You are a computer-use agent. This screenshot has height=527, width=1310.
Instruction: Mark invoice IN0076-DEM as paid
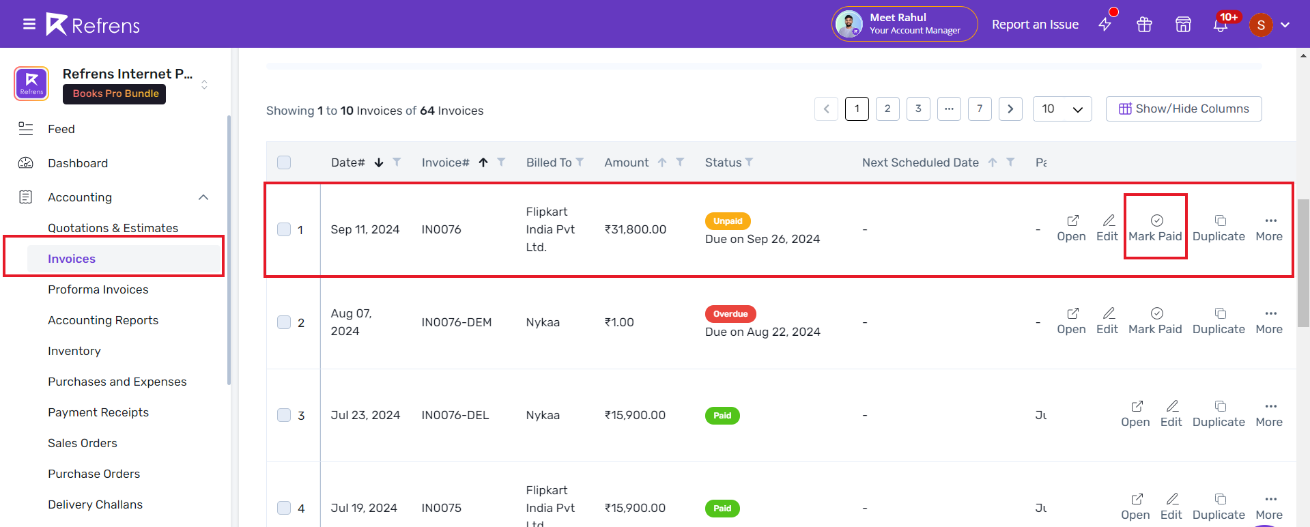[x=1155, y=321]
